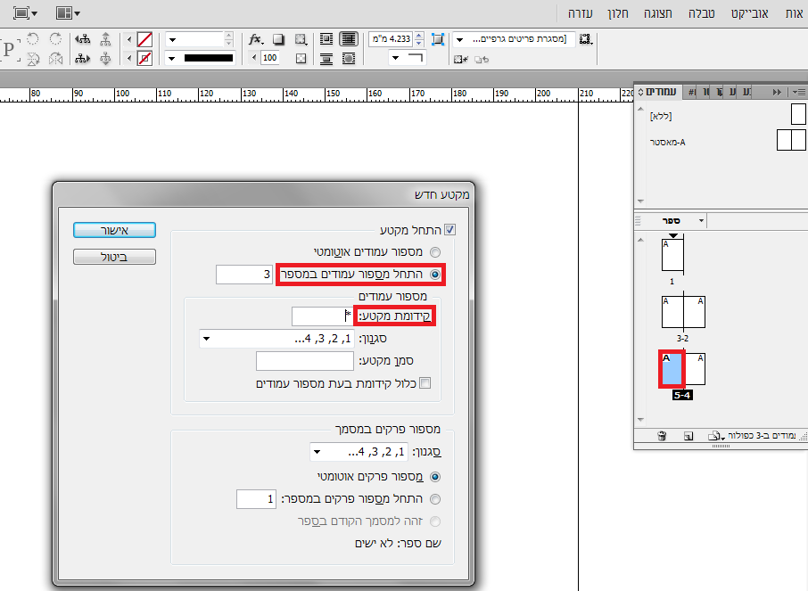Rotate 90° counter-clockwise icon in control bar
This screenshot has width=808, height=591.
[32, 39]
